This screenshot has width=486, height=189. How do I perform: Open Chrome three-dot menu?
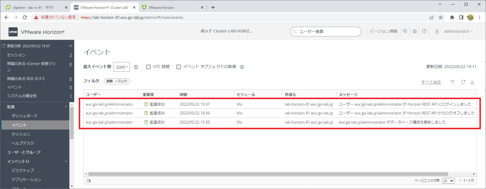tap(479, 17)
